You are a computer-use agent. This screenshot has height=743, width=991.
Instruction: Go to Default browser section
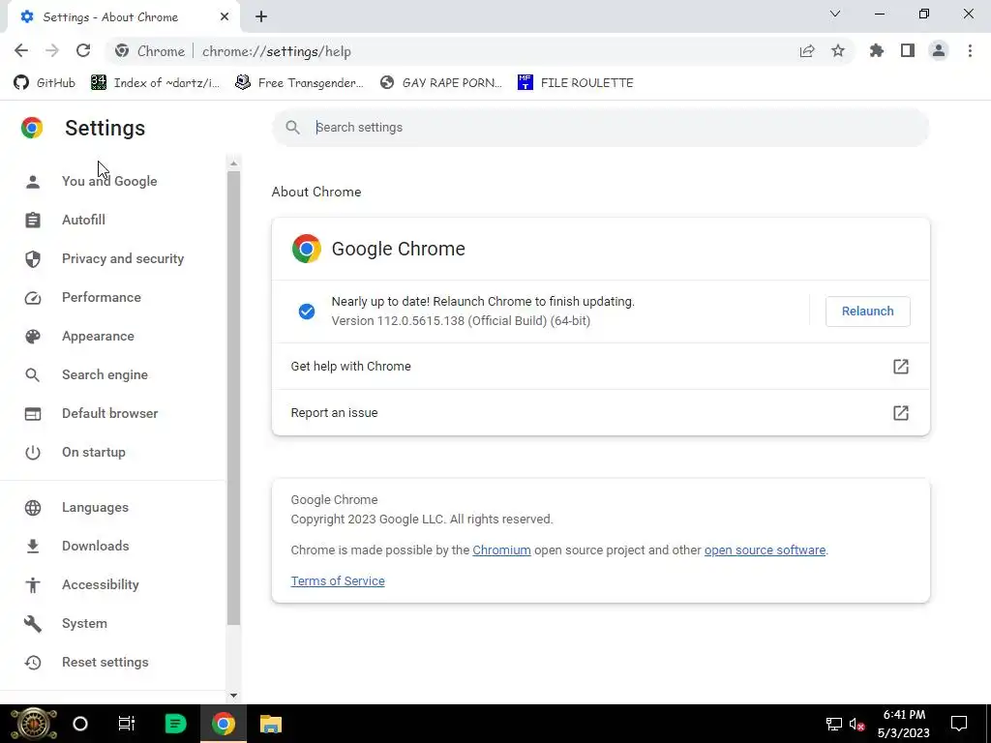point(110,413)
